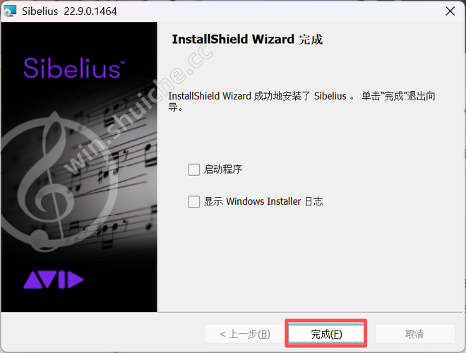
Task: Click the letter A triangle in Avid logo
Action: pos(33,280)
